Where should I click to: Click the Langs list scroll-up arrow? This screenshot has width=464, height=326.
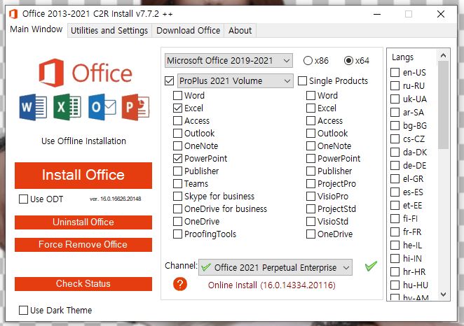(443, 55)
